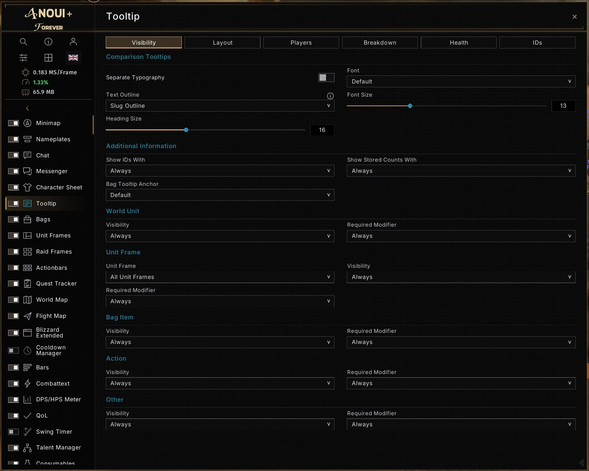Expand the Unit Frame selection dropdown

click(220, 277)
